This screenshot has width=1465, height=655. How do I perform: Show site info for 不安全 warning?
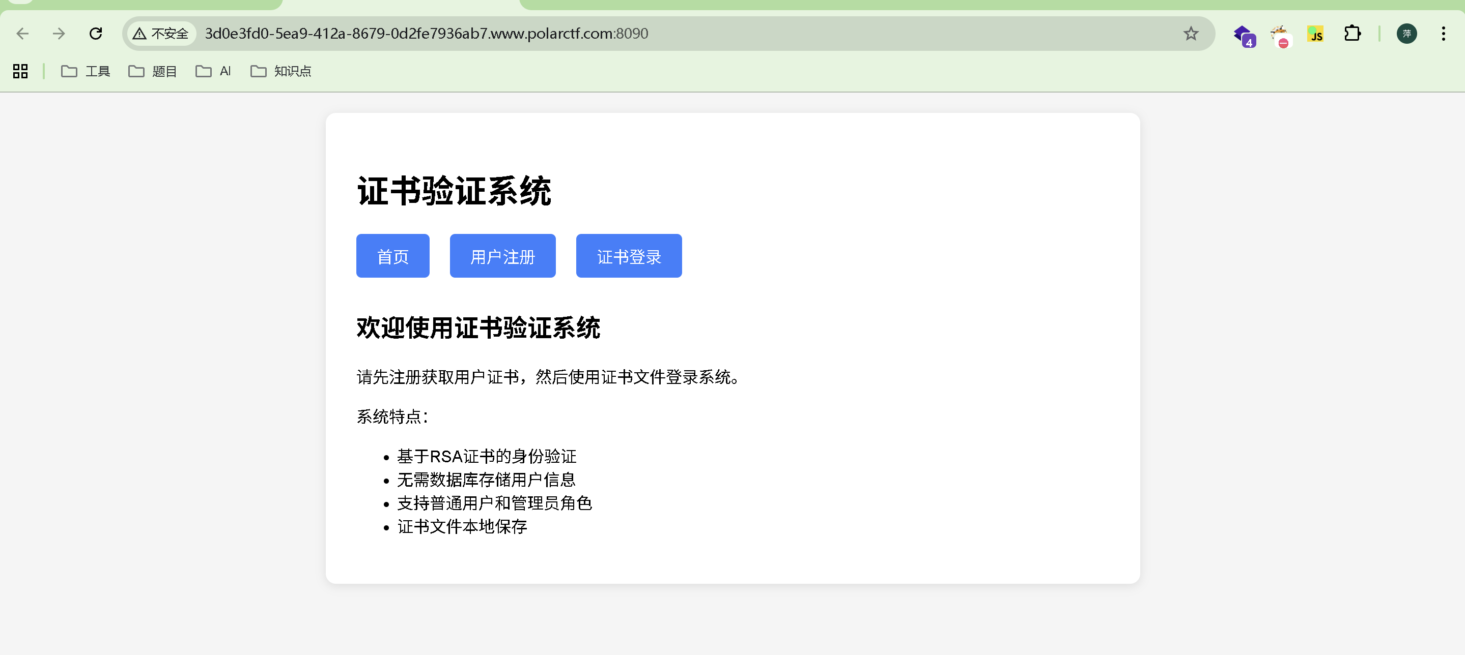(x=161, y=34)
